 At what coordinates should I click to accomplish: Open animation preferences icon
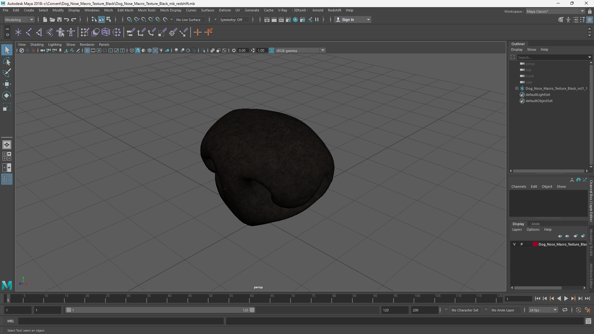[588, 310]
